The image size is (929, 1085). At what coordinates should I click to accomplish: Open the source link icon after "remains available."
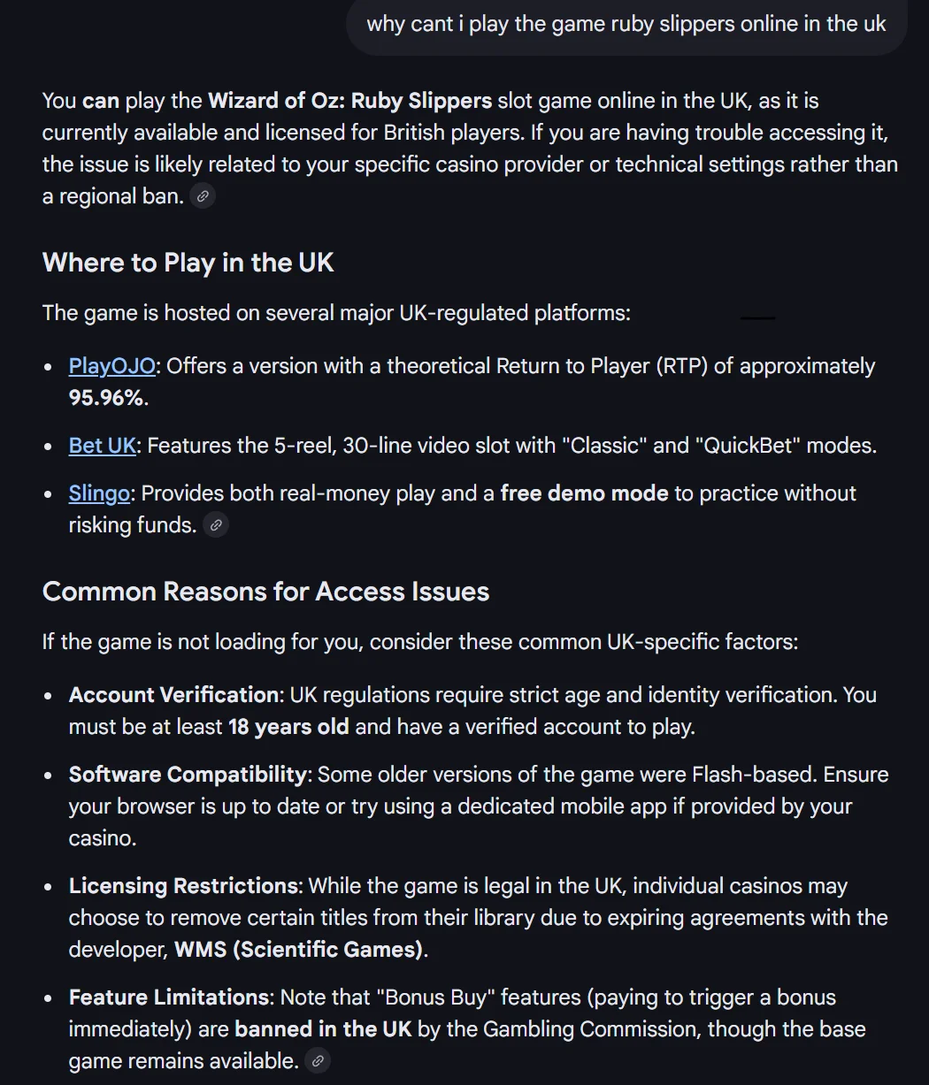(x=318, y=1061)
